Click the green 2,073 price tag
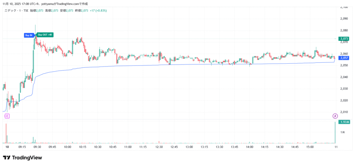The width and height of the screenshot is (355, 165). tap(344, 38)
